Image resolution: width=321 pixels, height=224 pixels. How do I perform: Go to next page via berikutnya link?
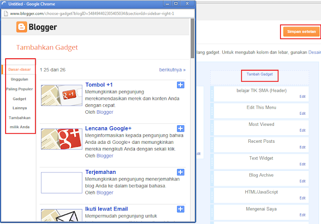click(173, 70)
